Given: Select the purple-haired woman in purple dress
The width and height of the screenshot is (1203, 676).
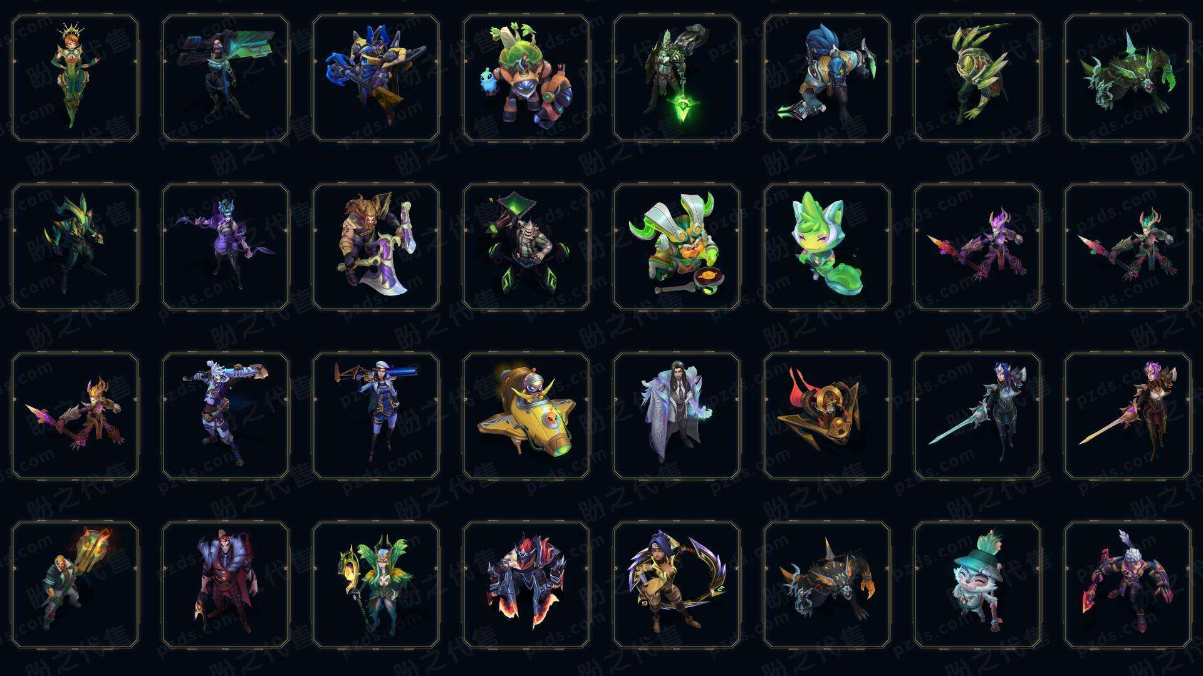Looking at the screenshot, I should coord(226,247).
